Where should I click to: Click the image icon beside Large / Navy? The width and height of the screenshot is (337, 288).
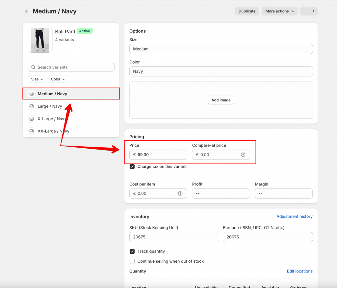click(x=32, y=106)
